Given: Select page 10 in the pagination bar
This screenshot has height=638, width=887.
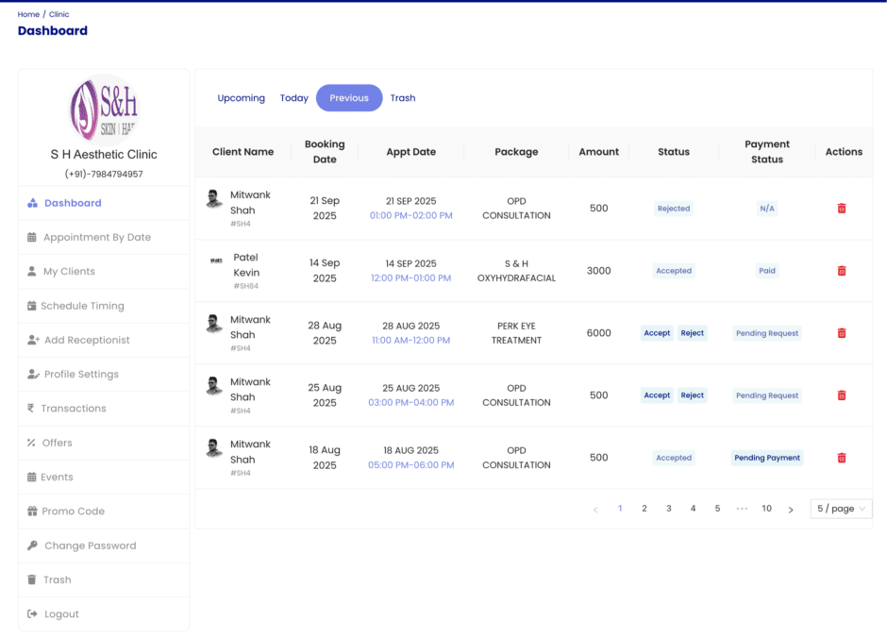Looking at the screenshot, I should tap(766, 508).
